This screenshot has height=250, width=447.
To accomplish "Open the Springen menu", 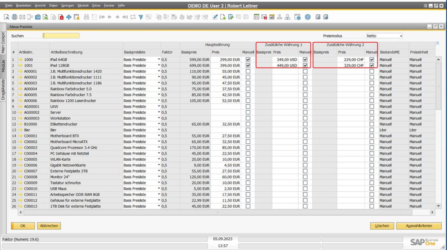I will coord(67,5).
